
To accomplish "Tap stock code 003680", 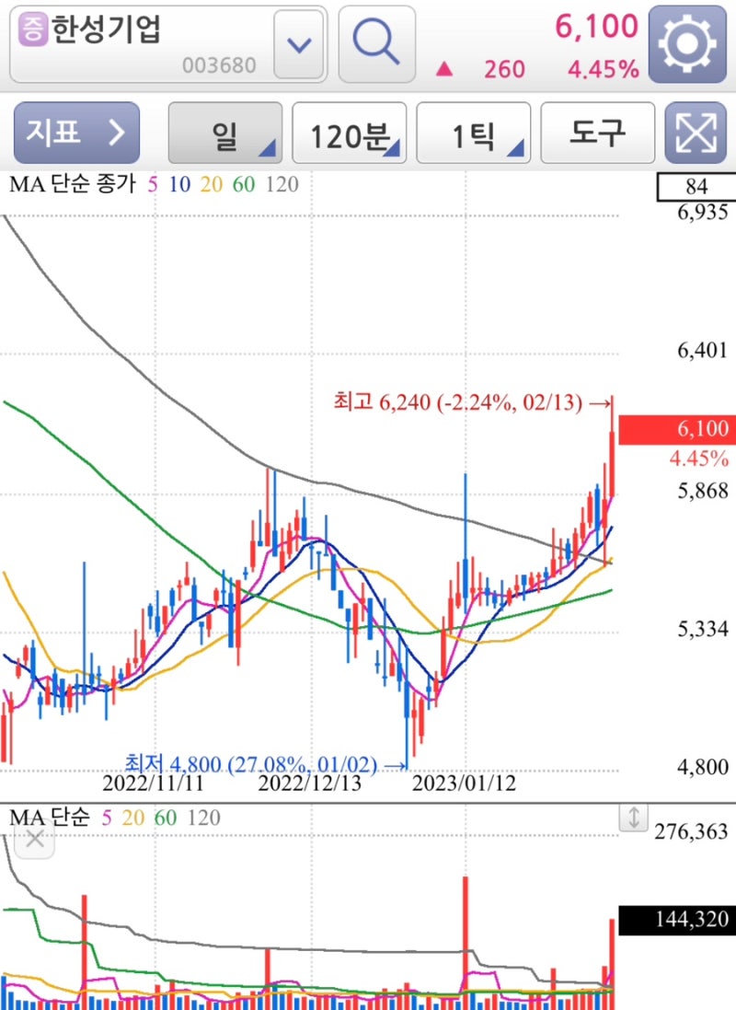I will point(219,65).
